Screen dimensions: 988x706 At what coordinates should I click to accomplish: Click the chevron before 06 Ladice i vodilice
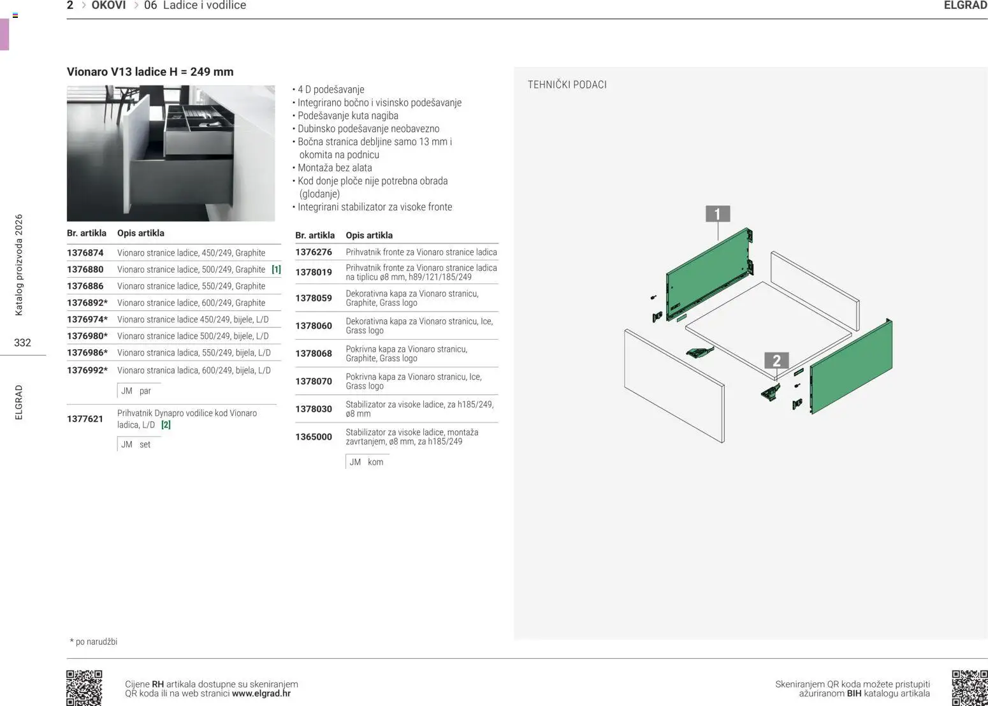click(x=136, y=6)
